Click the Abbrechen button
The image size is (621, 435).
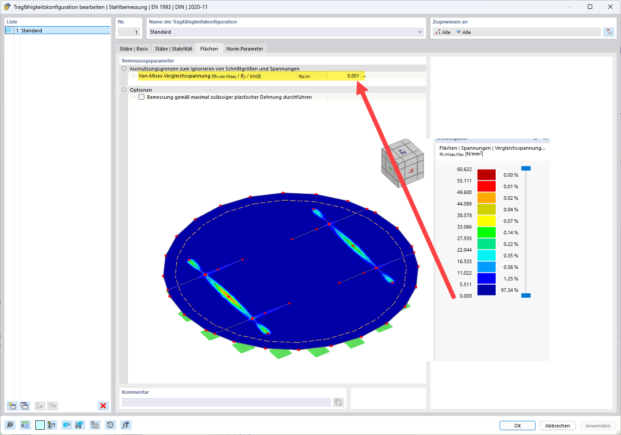click(558, 426)
